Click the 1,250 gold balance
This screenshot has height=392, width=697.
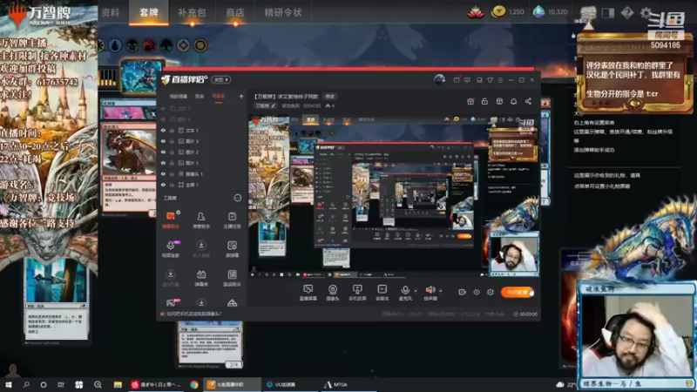point(508,12)
